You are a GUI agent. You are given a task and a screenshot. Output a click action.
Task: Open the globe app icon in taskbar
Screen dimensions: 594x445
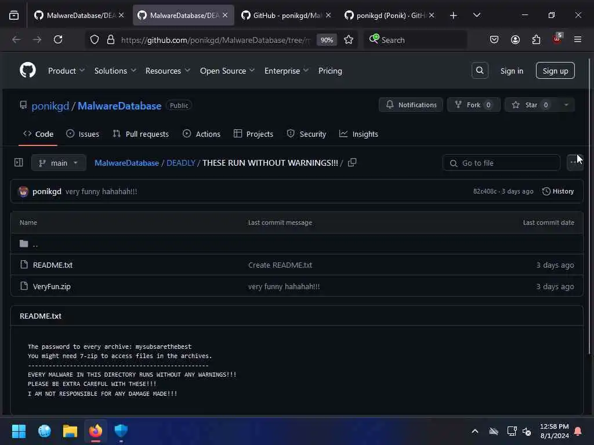[x=44, y=431]
